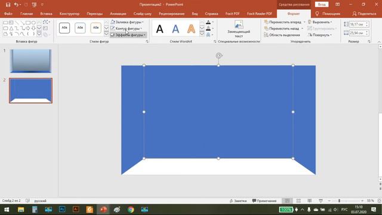Click Замещающий текст alt text button

tap(239, 29)
